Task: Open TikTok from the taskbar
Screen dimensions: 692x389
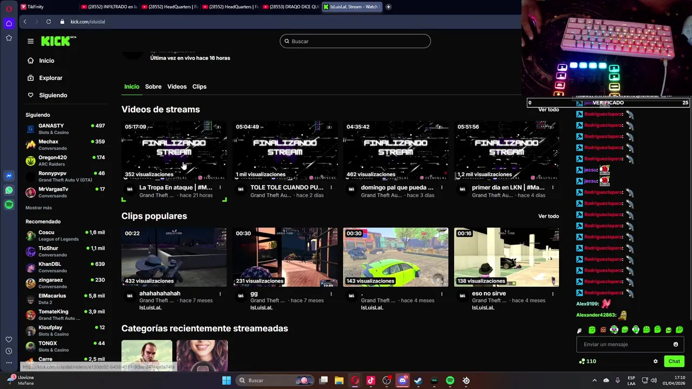Action: coord(370,380)
